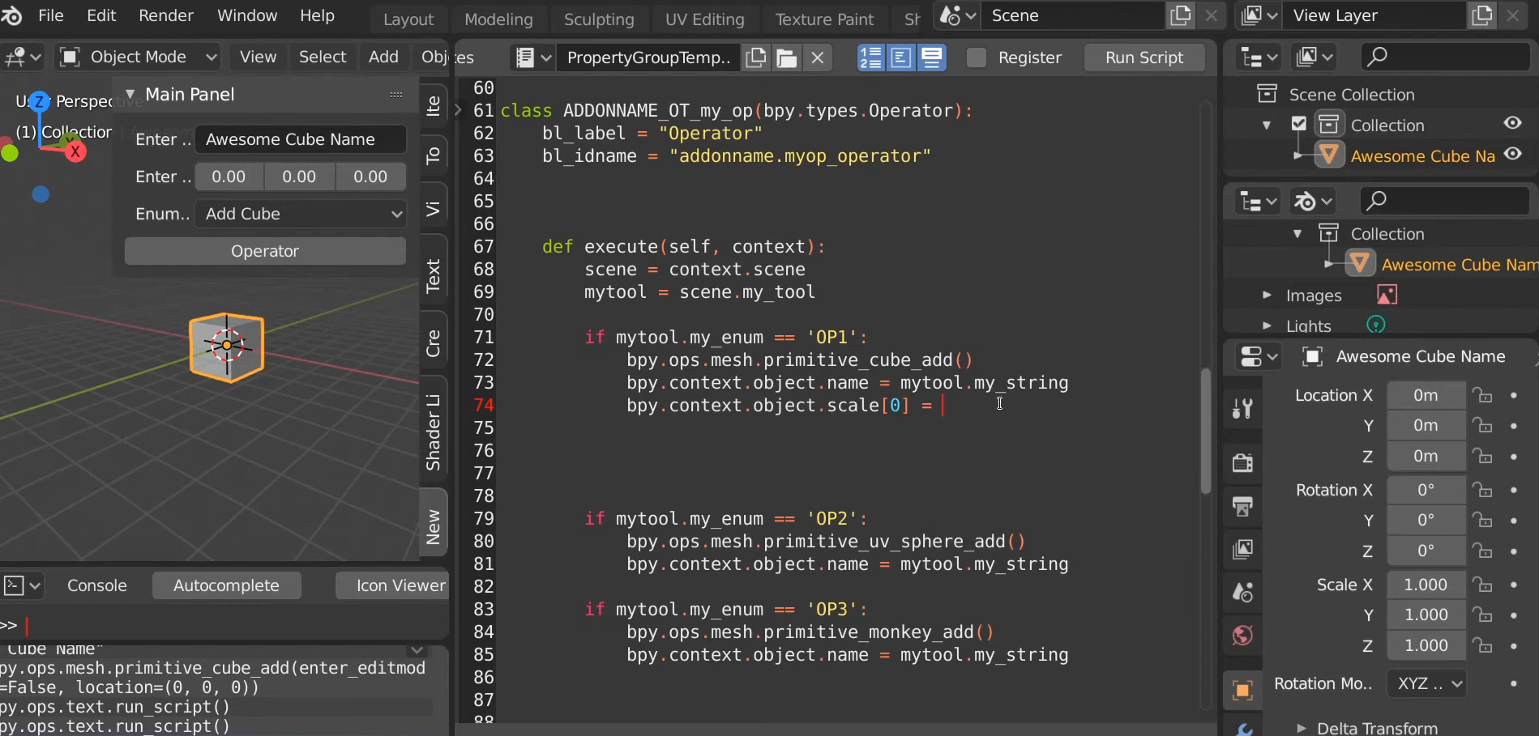Click the Operator button in Main Panel

click(265, 251)
